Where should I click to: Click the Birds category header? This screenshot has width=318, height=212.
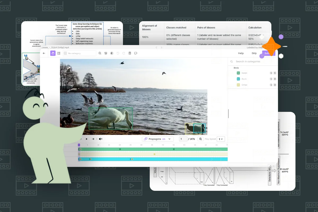coord(236,68)
